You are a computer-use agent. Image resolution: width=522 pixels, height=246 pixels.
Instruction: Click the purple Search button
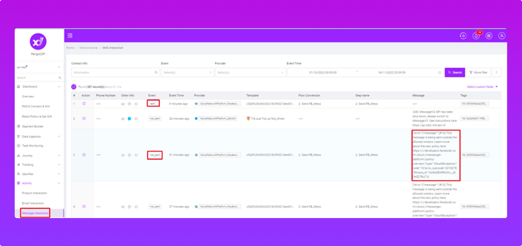455,72
